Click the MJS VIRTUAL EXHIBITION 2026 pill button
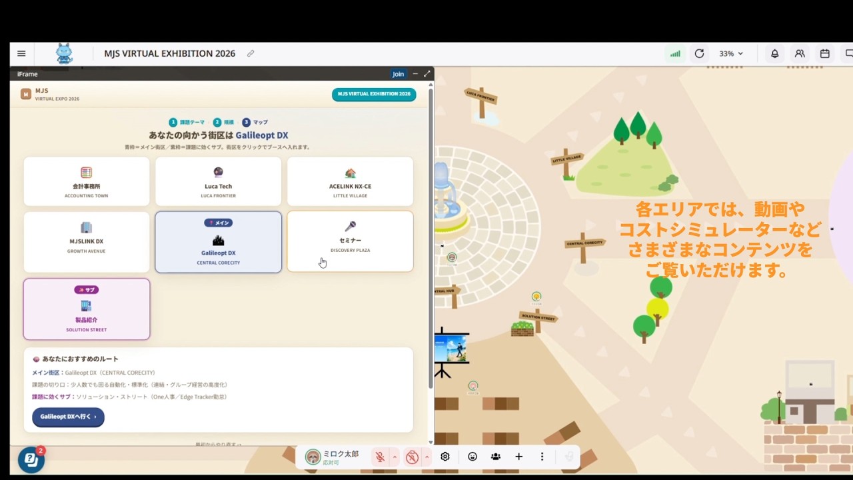The width and height of the screenshot is (853, 480). pos(374,94)
